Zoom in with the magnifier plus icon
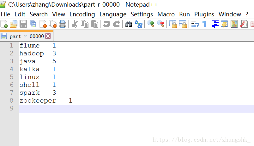 point(151,24)
